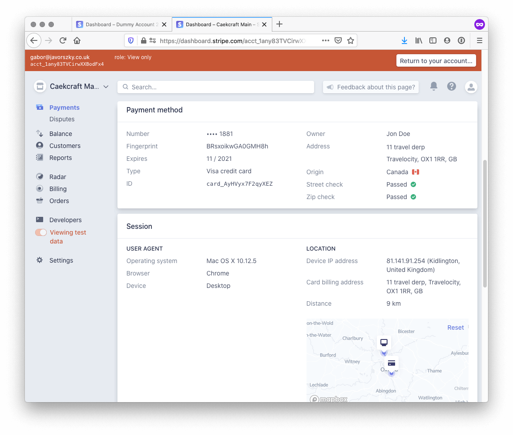The width and height of the screenshot is (513, 435).
Task: Open the Developers section
Action: pyautogui.click(x=65, y=220)
